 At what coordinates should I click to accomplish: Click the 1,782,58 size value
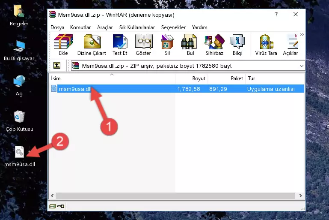point(189,89)
